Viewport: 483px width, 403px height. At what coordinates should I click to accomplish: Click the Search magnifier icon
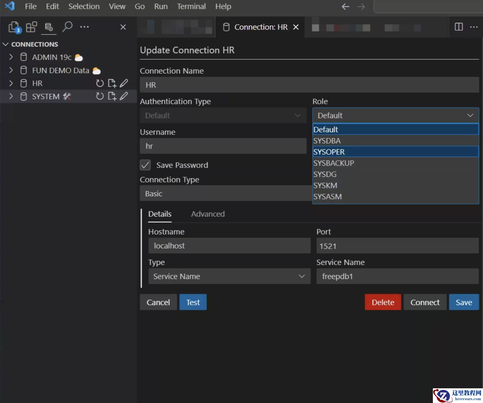click(x=67, y=27)
